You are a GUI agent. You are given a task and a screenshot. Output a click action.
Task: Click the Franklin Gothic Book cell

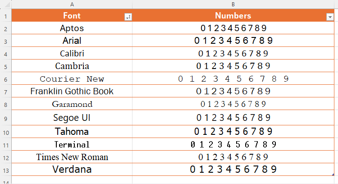pyautogui.click(x=72, y=92)
